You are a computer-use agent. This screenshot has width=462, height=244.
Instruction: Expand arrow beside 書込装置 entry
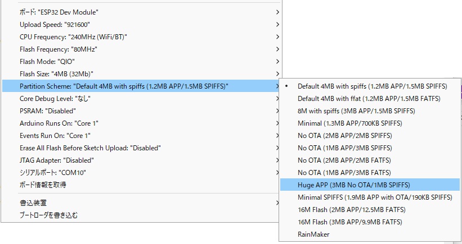coord(277,202)
